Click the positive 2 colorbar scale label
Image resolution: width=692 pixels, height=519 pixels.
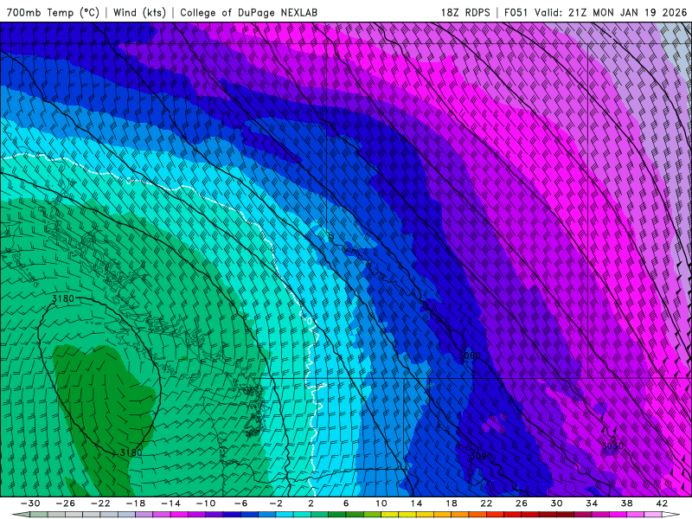point(311,503)
